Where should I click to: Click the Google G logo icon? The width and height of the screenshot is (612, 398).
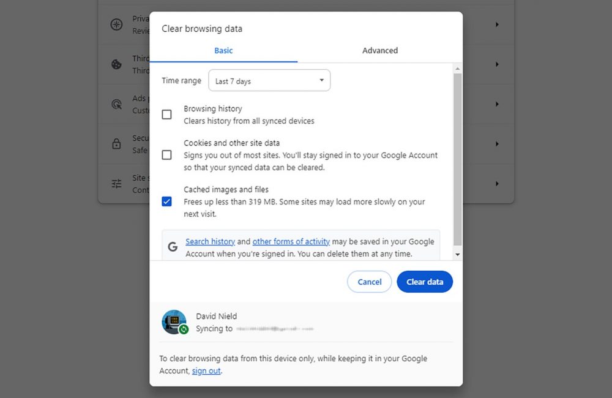point(173,247)
